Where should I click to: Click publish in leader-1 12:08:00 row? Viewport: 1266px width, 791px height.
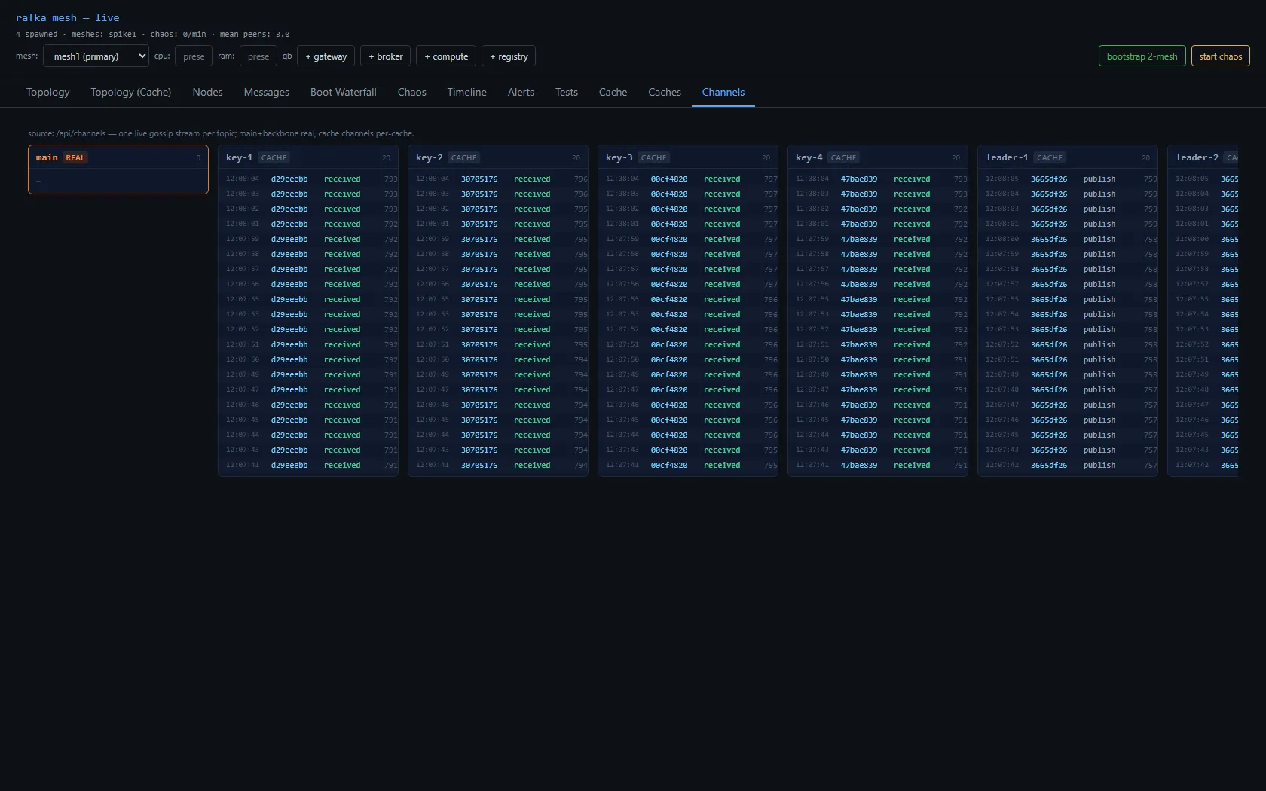1099,239
